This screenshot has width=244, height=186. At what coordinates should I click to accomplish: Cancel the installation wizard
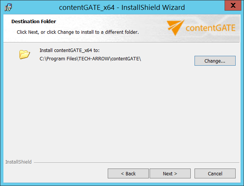tap(215, 173)
